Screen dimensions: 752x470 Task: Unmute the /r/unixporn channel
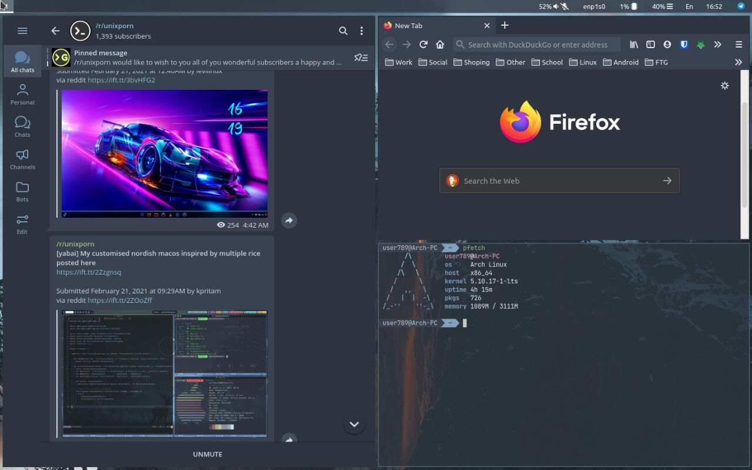[207, 454]
